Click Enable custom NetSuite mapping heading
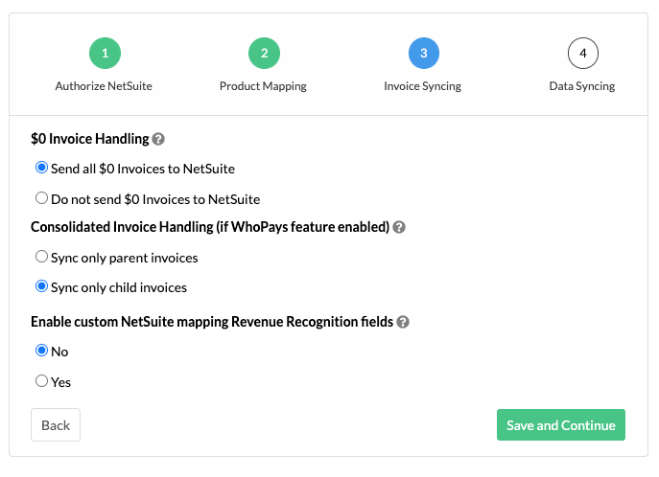The image size is (659, 477). (x=212, y=322)
